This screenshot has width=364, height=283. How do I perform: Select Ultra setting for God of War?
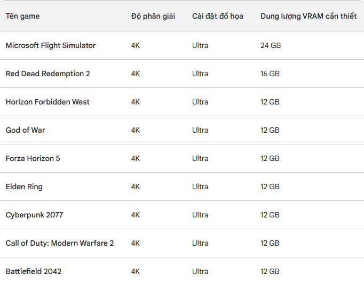pos(200,130)
